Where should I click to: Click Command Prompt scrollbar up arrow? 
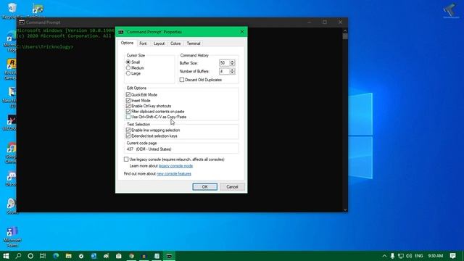pos(345,30)
